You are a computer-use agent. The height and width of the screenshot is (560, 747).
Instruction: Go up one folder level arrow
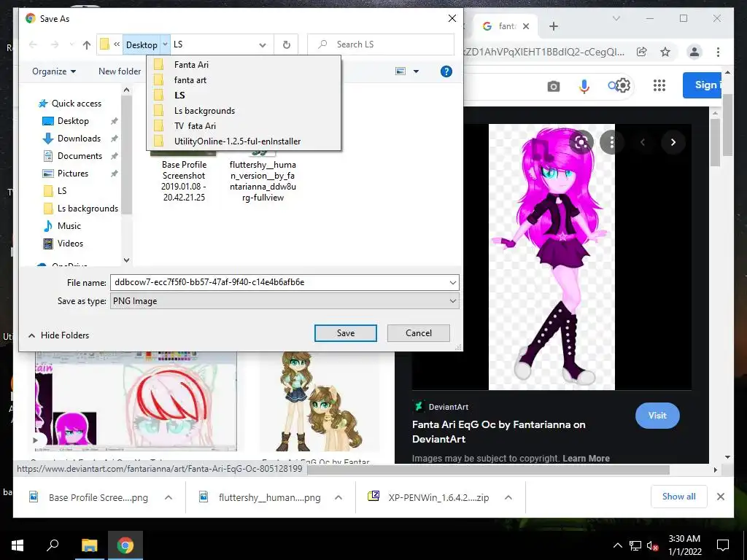86,44
